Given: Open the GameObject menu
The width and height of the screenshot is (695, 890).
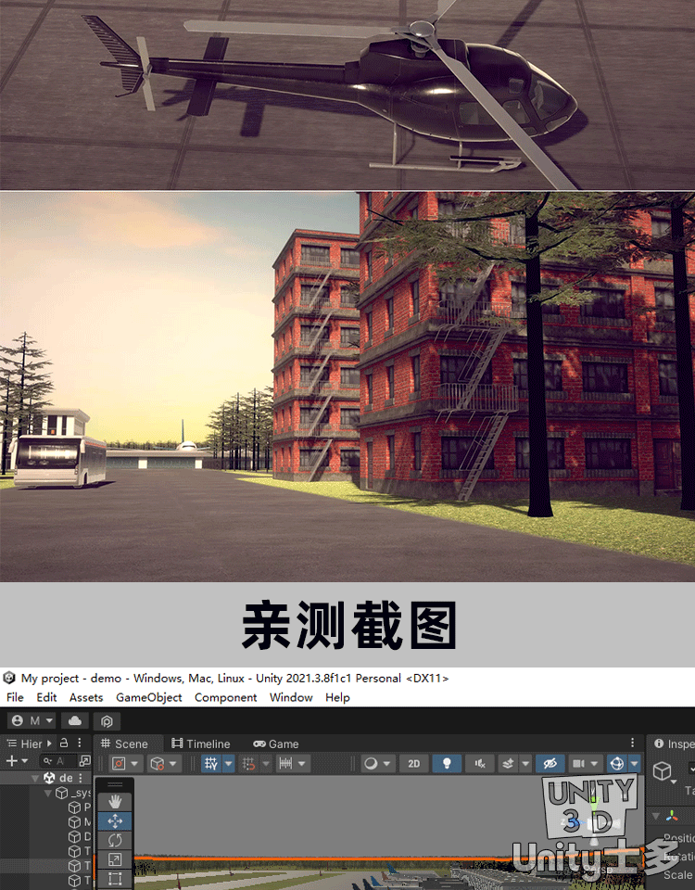Looking at the screenshot, I should (x=148, y=697).
